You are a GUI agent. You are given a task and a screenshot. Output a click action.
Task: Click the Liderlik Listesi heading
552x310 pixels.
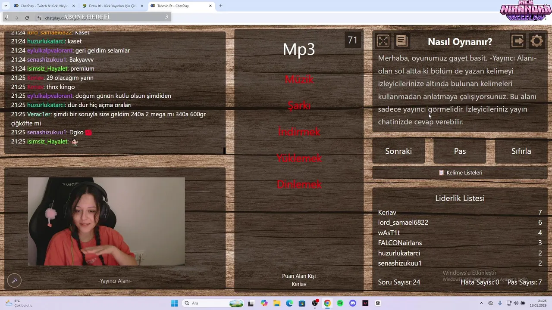point(460,198)
